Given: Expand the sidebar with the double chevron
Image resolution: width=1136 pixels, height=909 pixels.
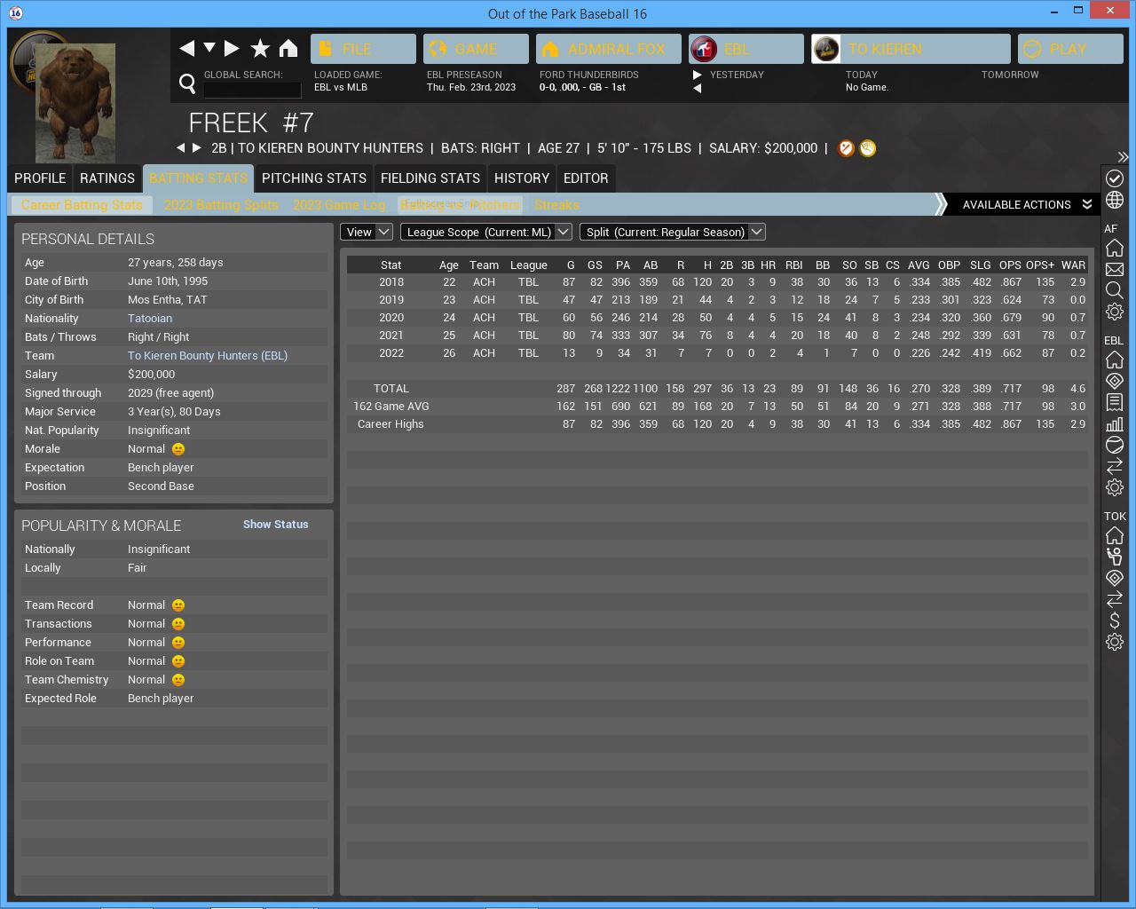Looking at the screenshot, I should (x=1123, y=157).
